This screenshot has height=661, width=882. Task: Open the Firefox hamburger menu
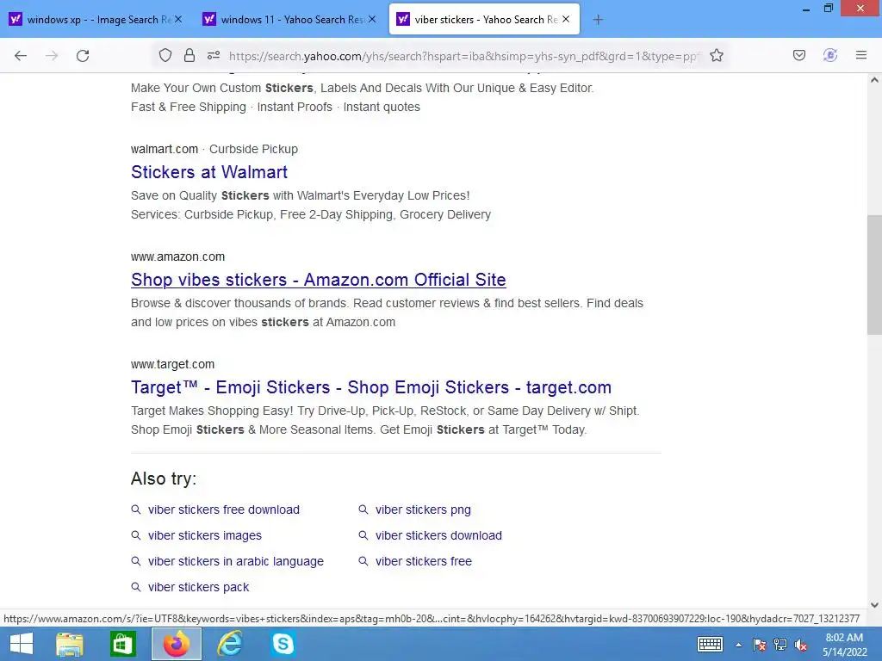(x=861, y=55)
